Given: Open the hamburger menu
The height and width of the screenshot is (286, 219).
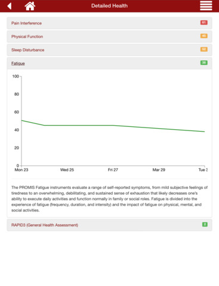Looking at the screenshot, I should pyautogui.click(x=206, y=6).
